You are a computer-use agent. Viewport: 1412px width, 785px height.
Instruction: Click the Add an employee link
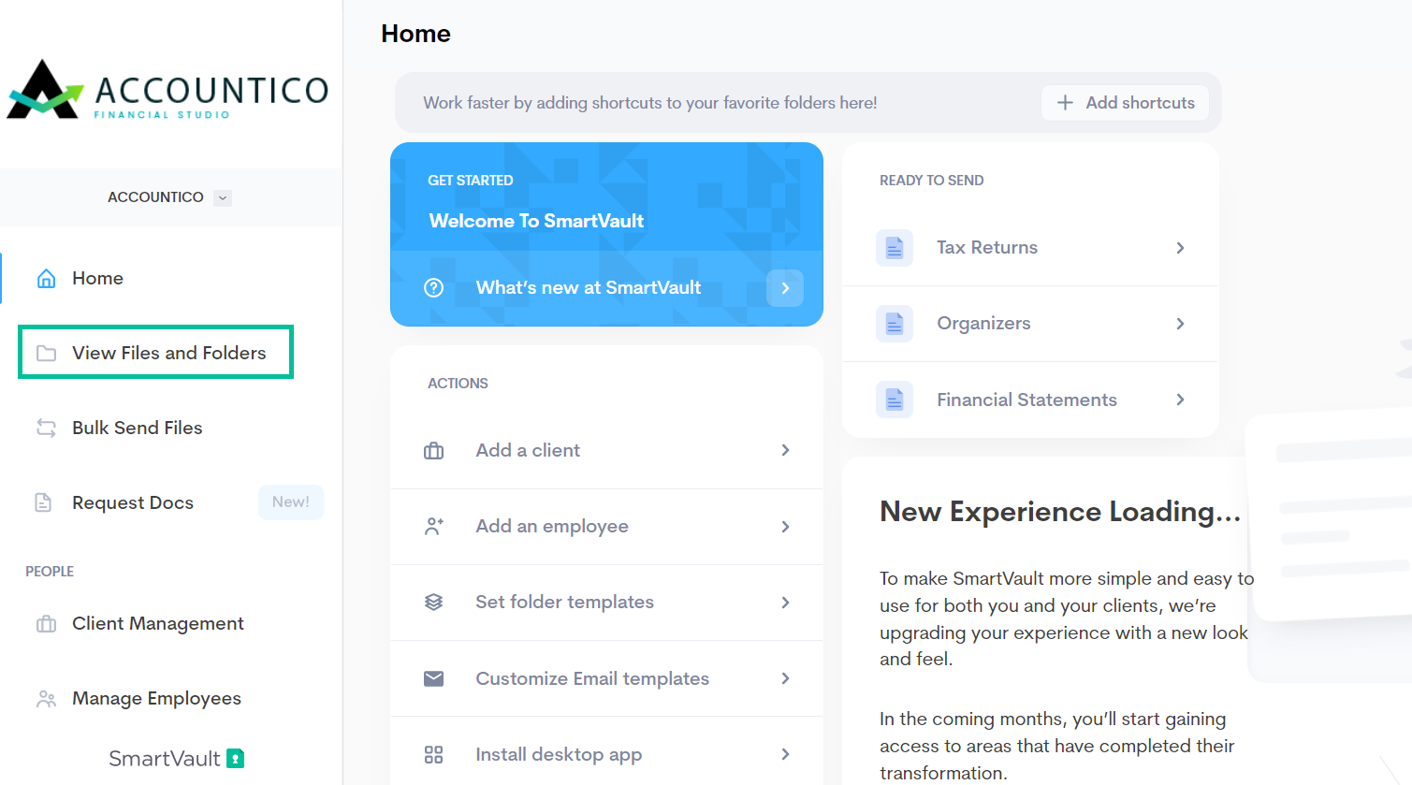coord(551,527)
